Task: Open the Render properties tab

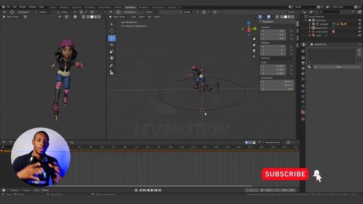Action: [x=303, y=58]
